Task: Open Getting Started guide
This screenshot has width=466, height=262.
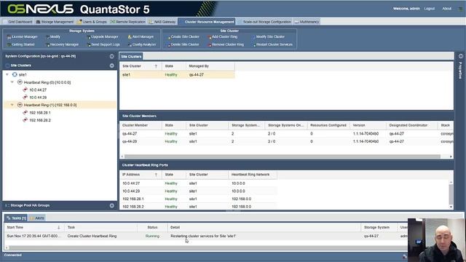Action: click(21, 44)
